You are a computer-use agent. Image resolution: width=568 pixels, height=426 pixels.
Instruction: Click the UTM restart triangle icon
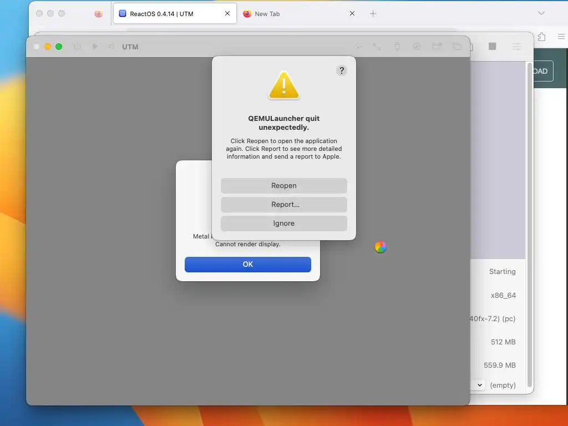click(x=111, y=47)
